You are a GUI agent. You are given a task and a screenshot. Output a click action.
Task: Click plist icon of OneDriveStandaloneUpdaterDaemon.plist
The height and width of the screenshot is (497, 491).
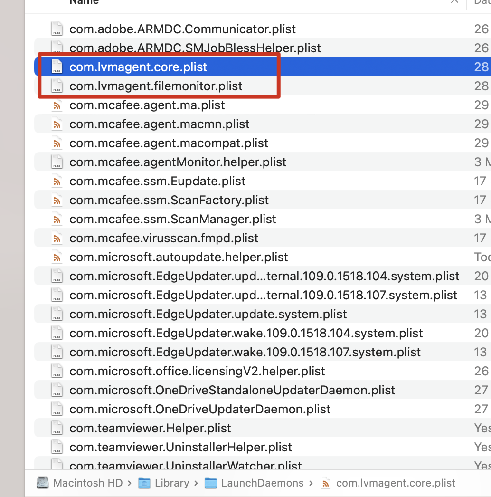(57, 390)
